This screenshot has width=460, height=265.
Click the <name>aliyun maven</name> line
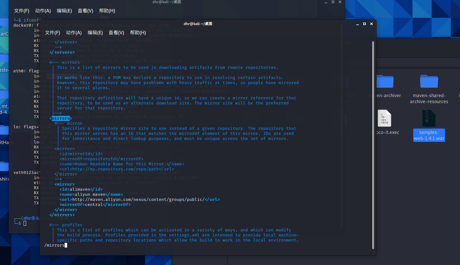91,195
